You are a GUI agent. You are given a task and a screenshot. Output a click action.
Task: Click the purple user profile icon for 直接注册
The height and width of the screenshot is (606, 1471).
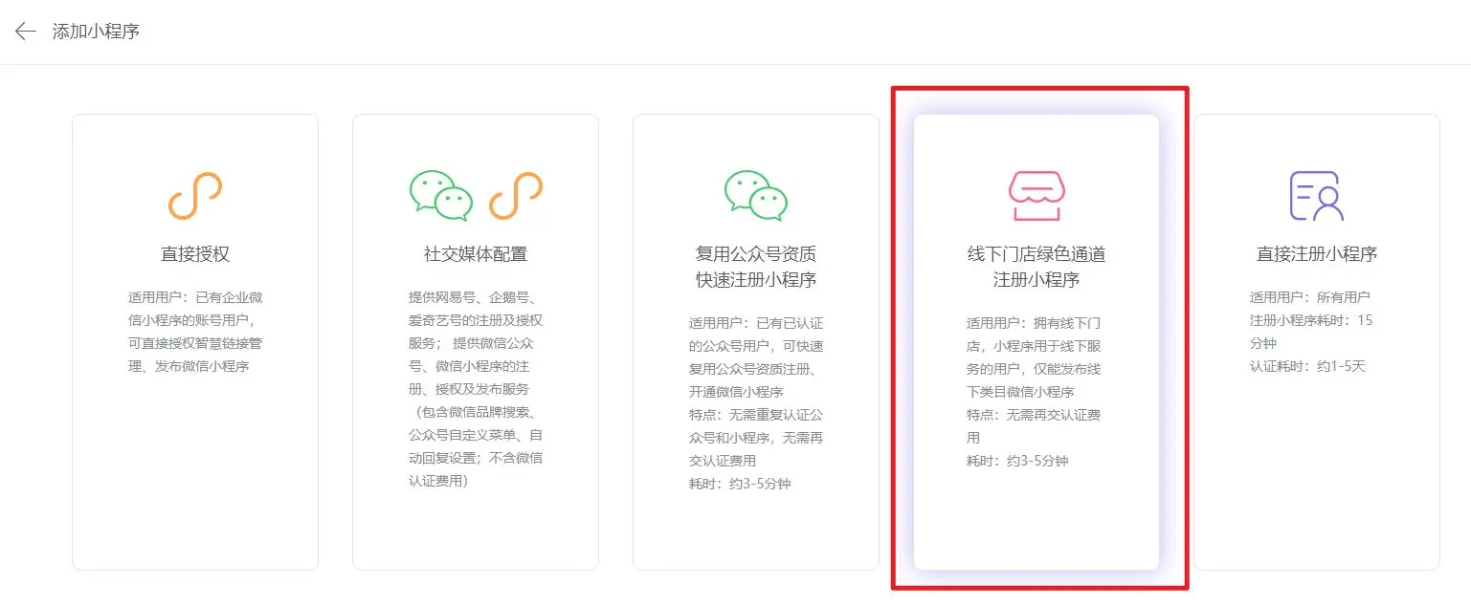tap(1316, 196)
